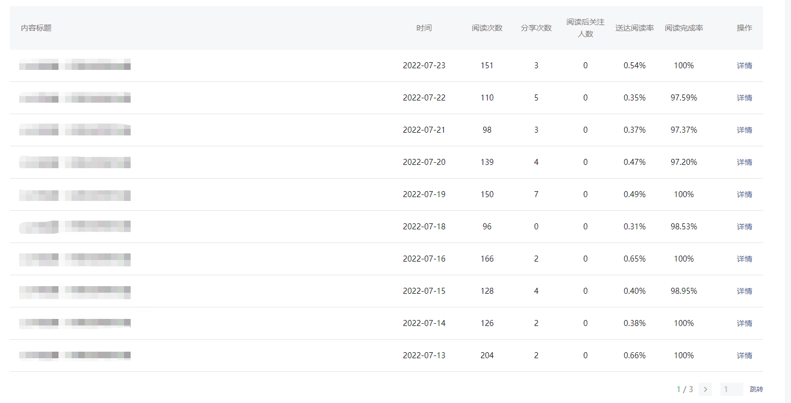Click delivery read rate 0.66%
Viewport: 791px width, 403px height.
pos(635,355)
